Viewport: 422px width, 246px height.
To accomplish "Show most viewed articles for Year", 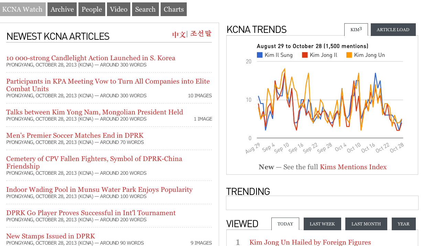I will pos(403,224).
